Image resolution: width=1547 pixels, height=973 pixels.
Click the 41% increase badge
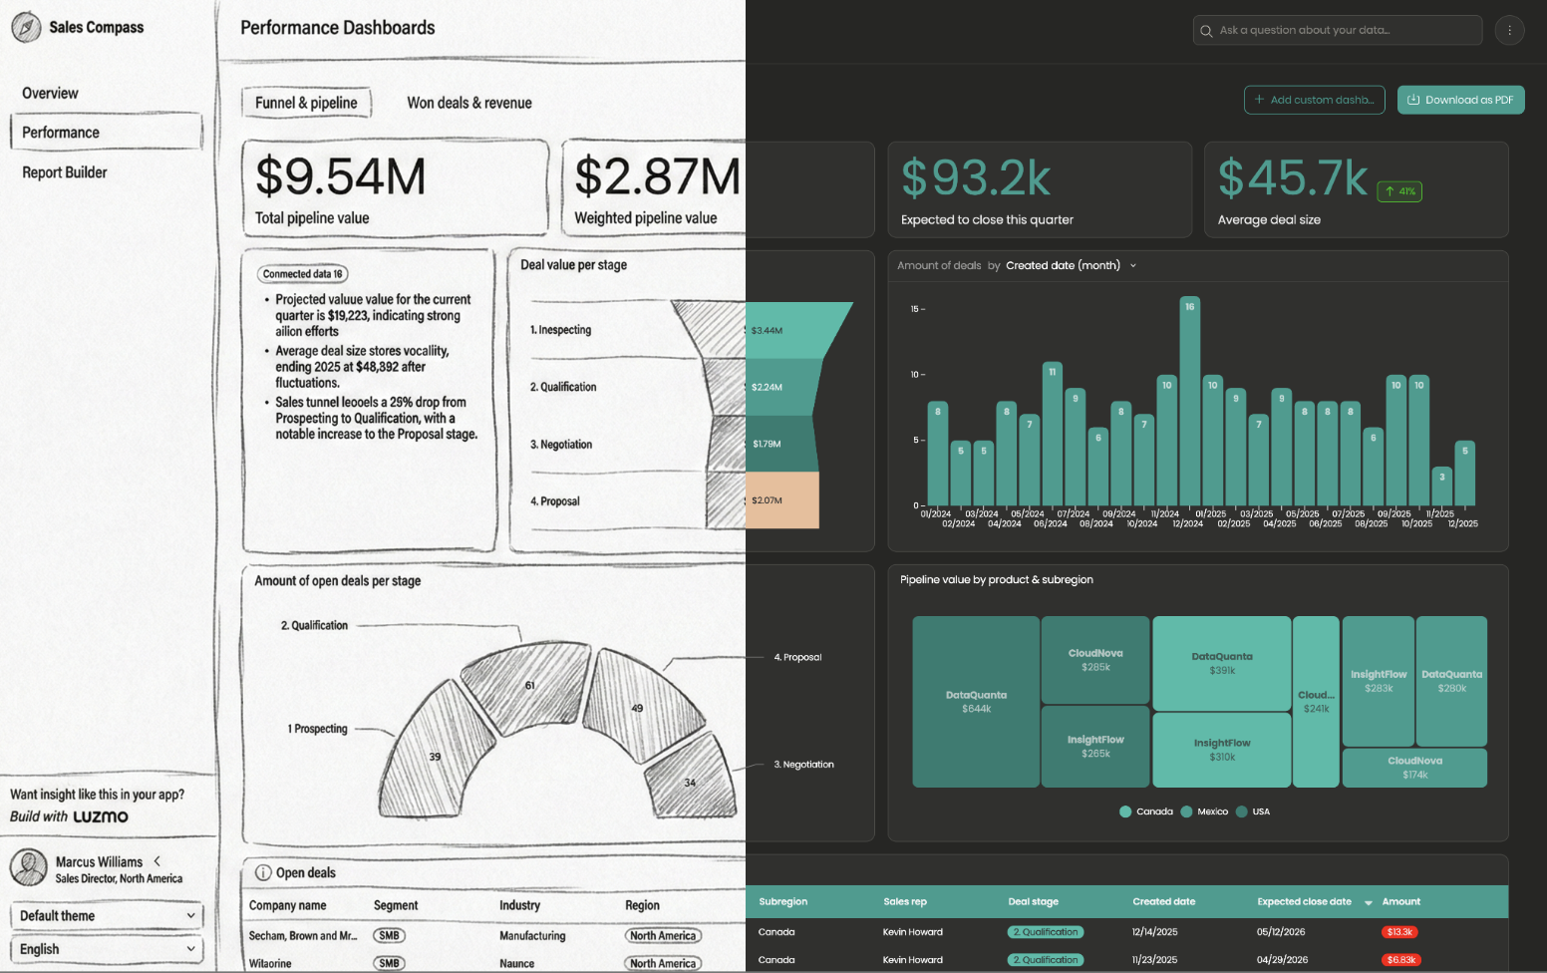tap(1399, 191)
